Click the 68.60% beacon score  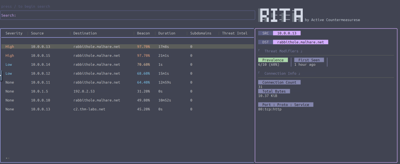click(x=143, y=74)
